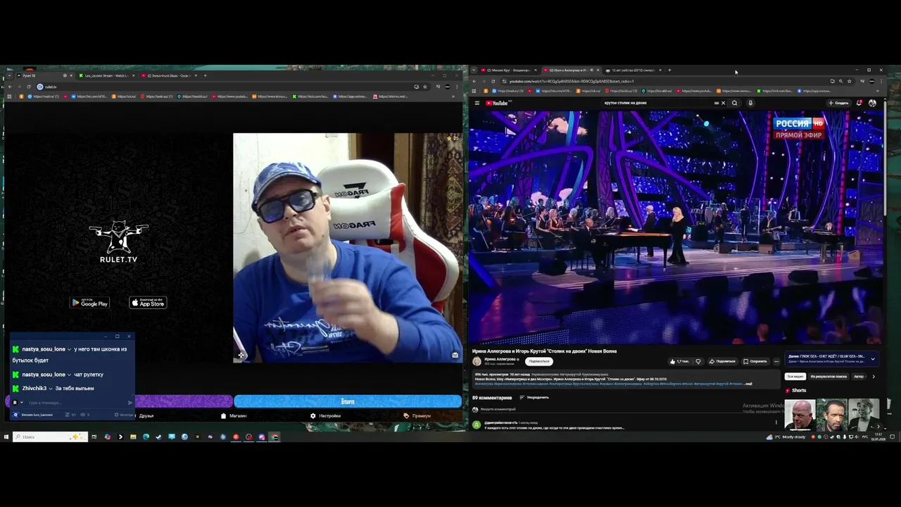Open three-dot menu on first comment
The width and height of the screenshot is (901, 507).
click(776, 423)
